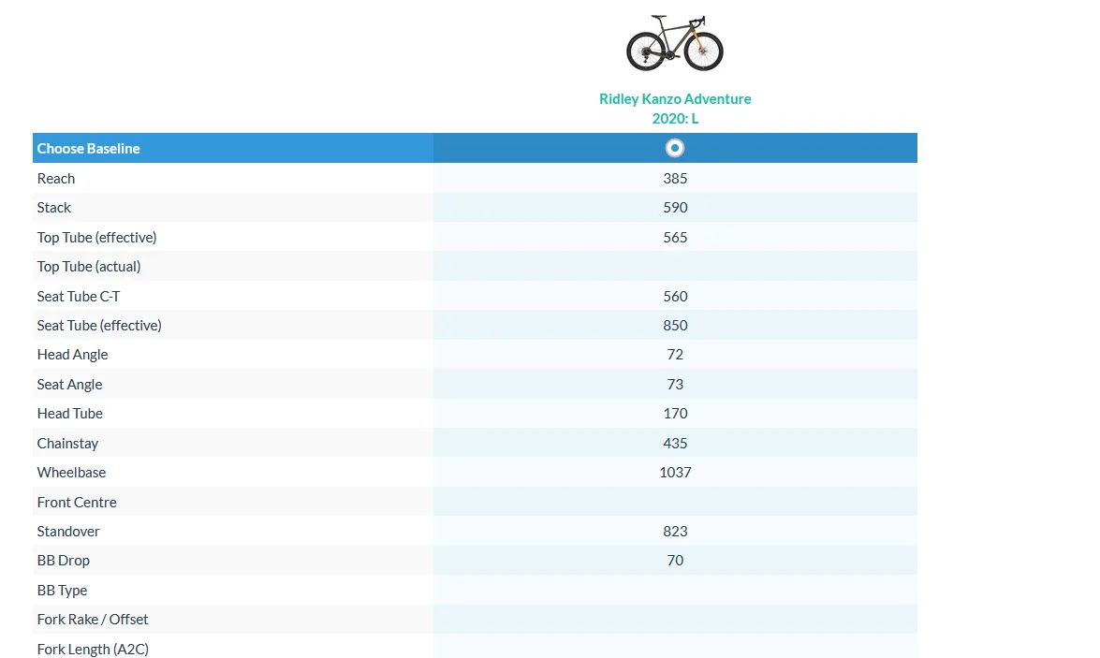Click the Head Angle value 72
1100x658 pixels.
675,355
